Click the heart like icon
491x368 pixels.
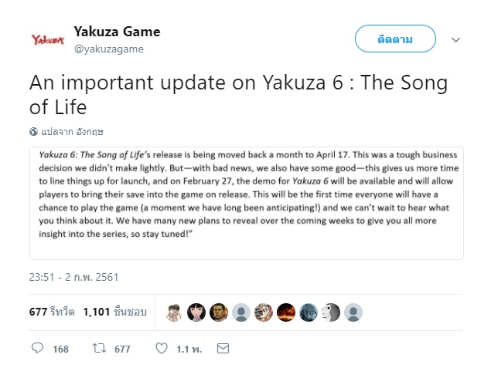[x=162, y=349]
